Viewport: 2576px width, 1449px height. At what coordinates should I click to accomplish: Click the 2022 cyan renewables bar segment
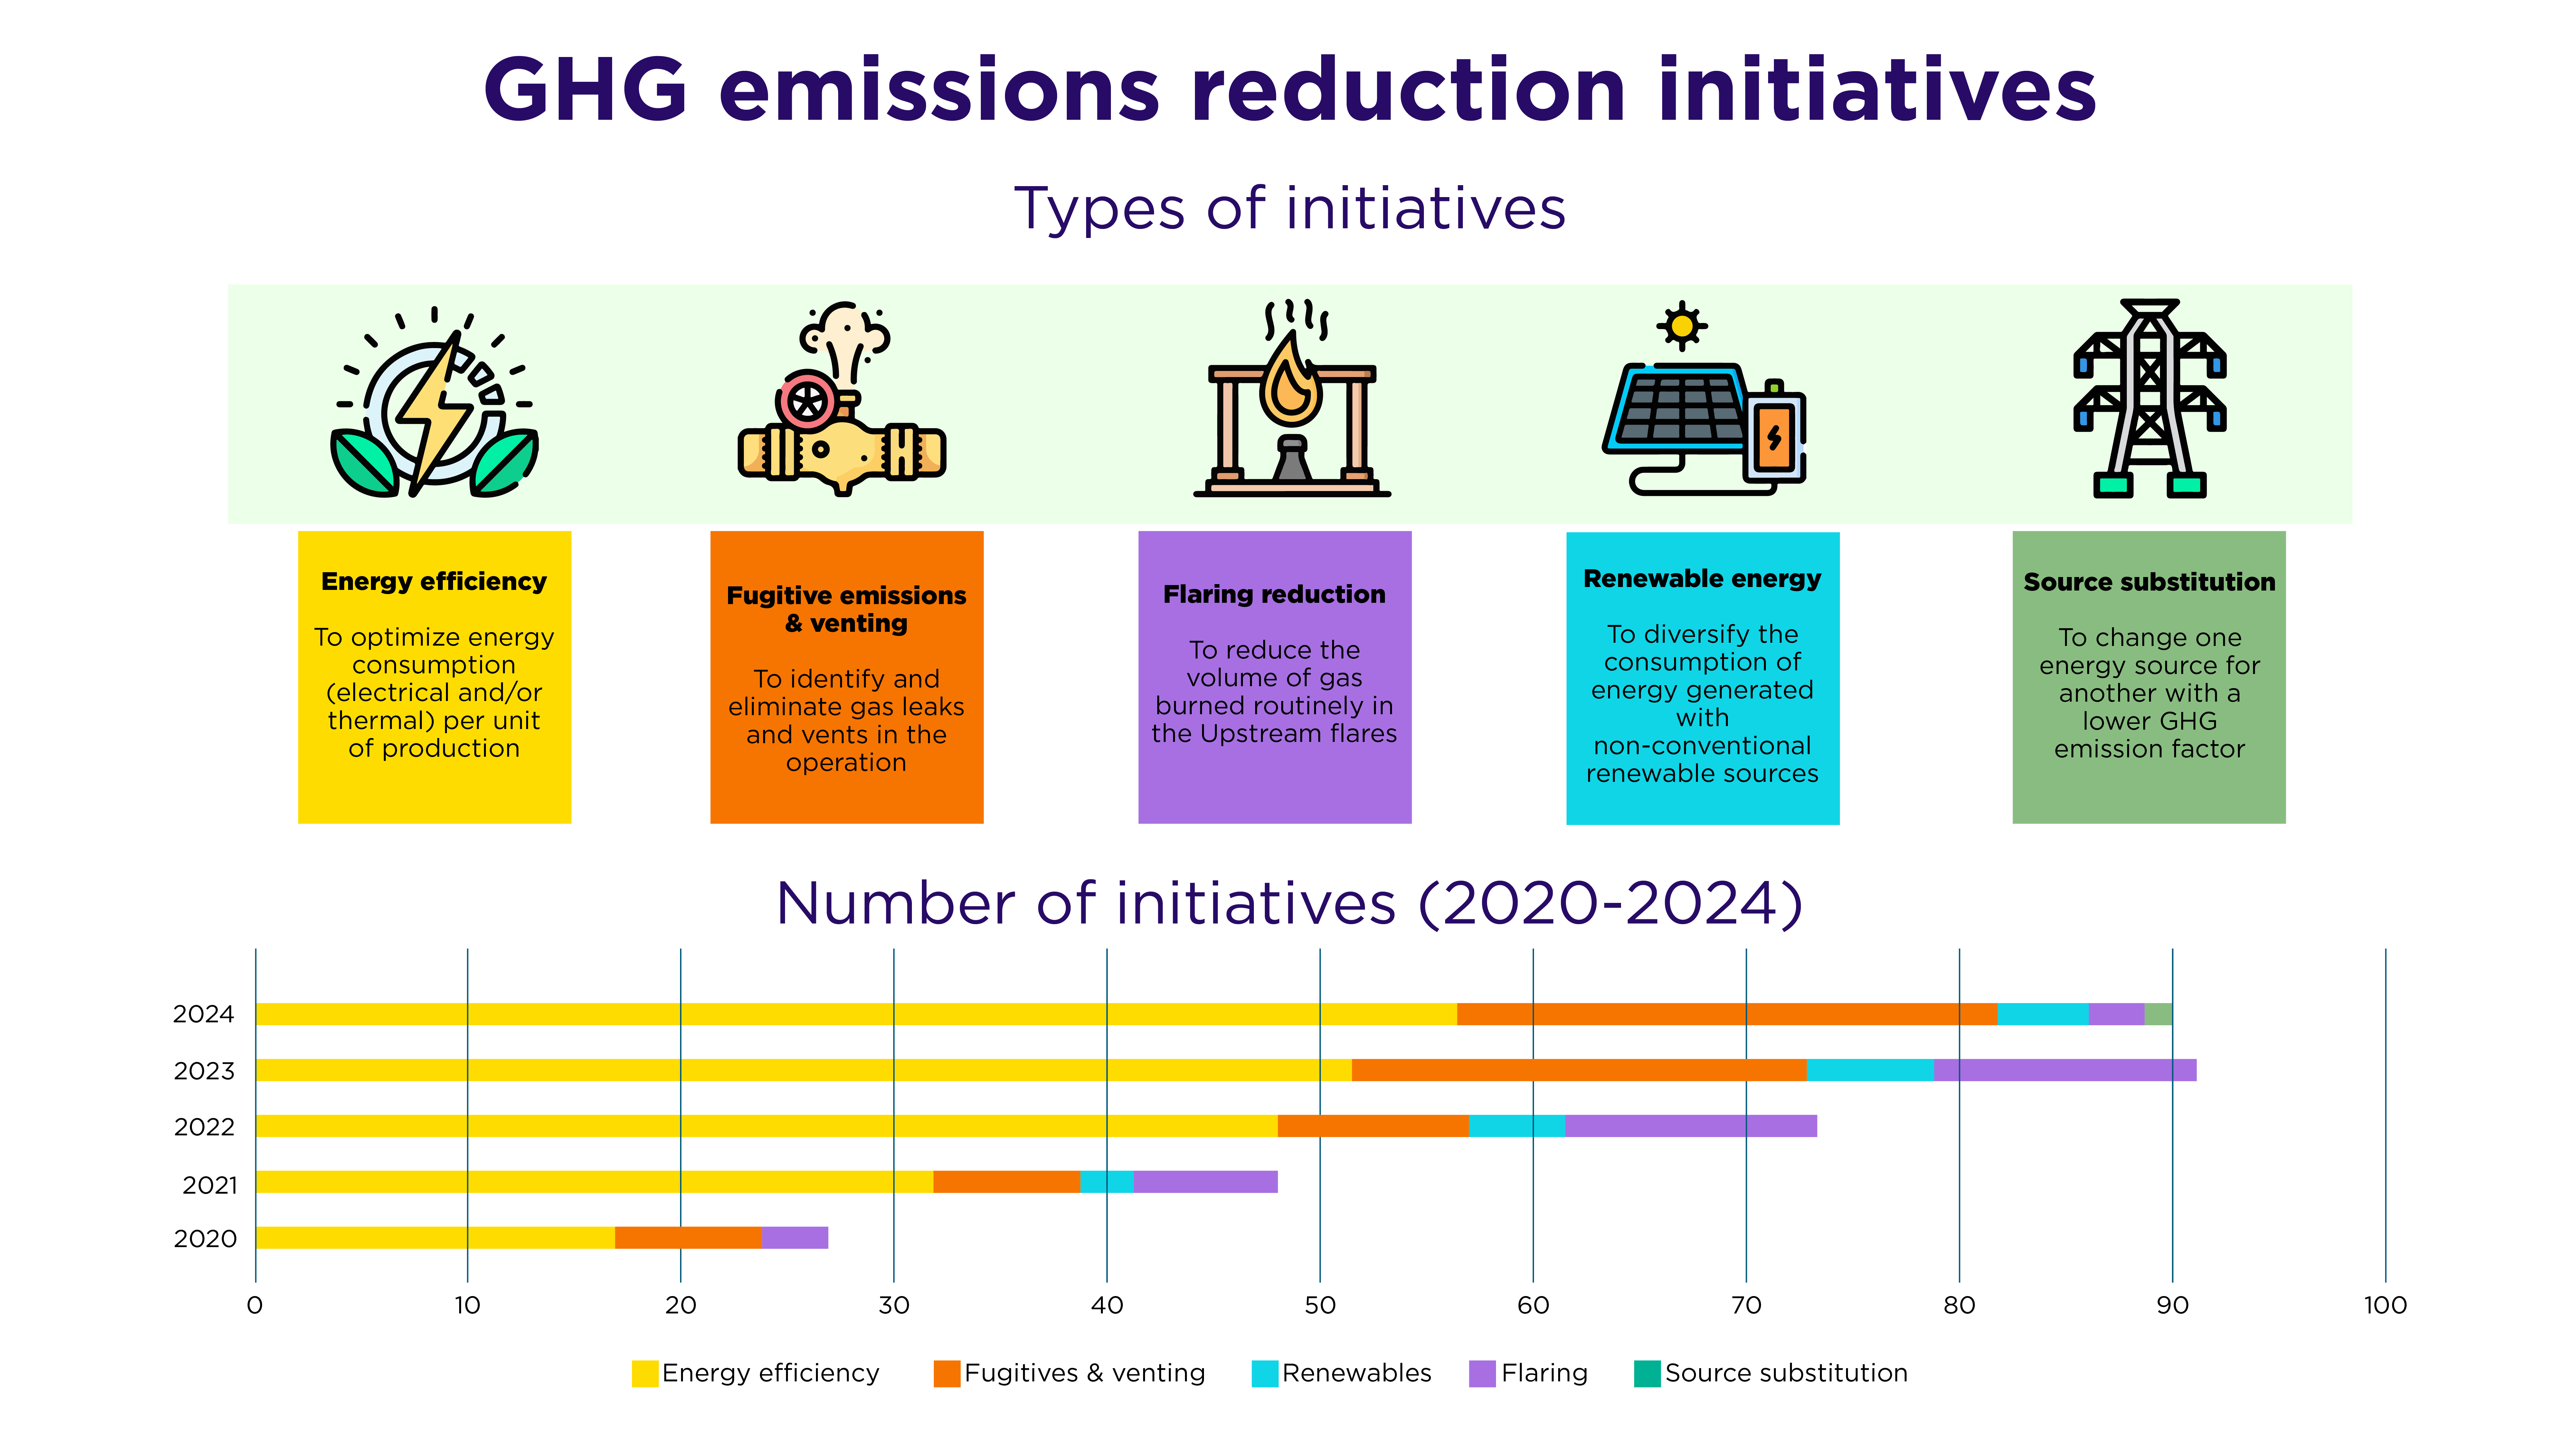point(1517,1126)
